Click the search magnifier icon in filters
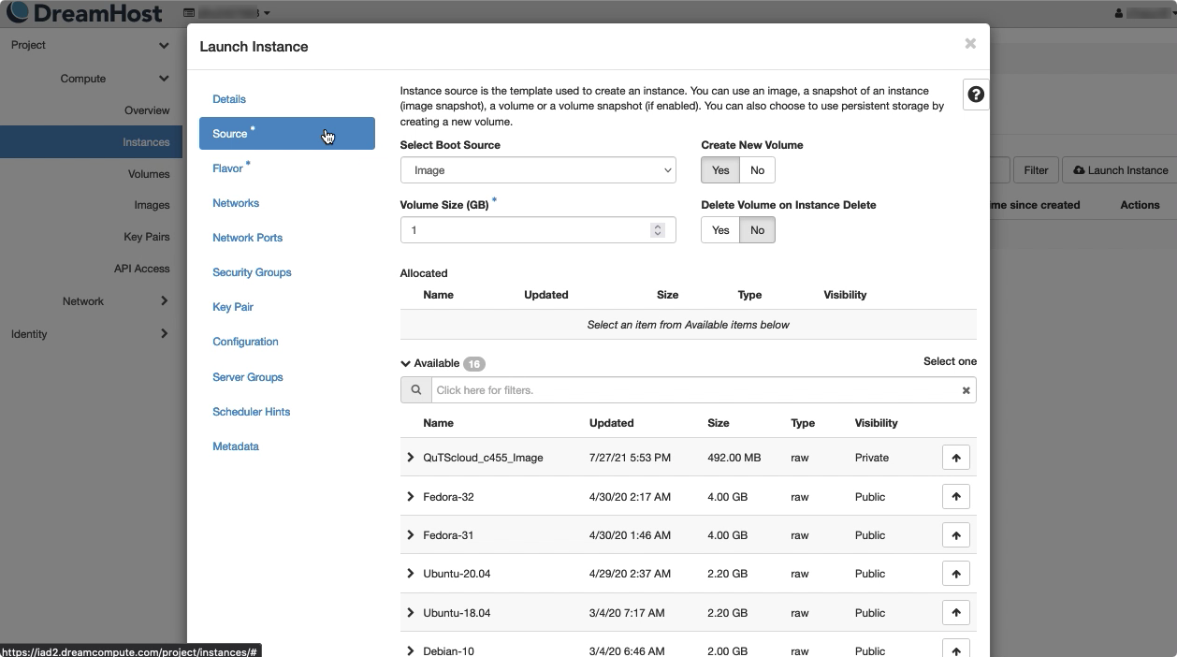Image resolution: width=1177 pixels, height=657 pixels. (x=415, y=390)
